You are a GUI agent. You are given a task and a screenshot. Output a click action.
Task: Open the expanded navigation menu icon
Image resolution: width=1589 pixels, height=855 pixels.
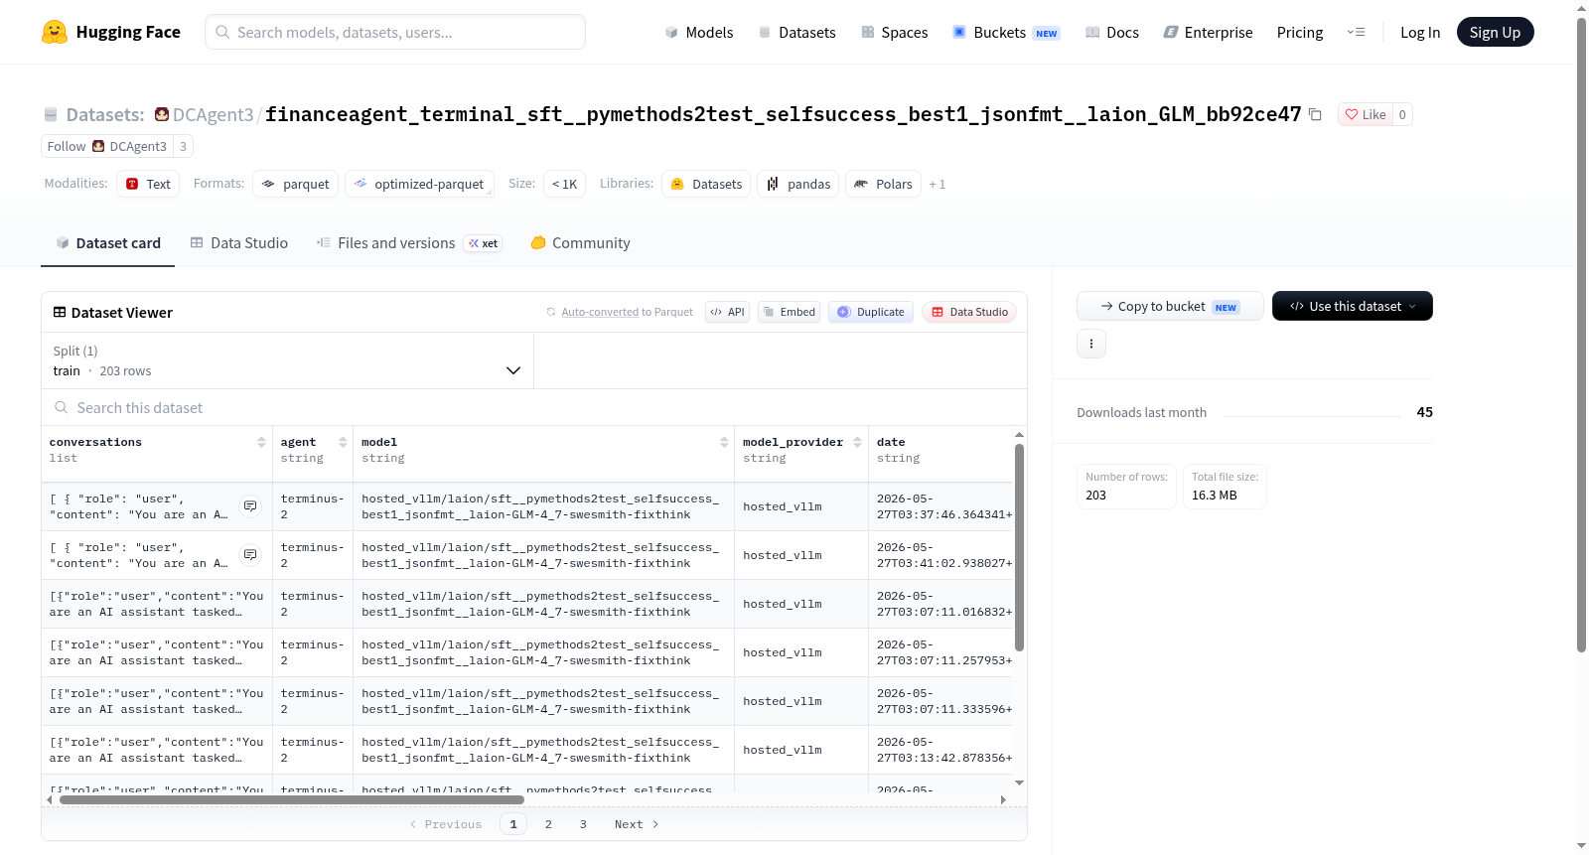[x=1356, y=32]
